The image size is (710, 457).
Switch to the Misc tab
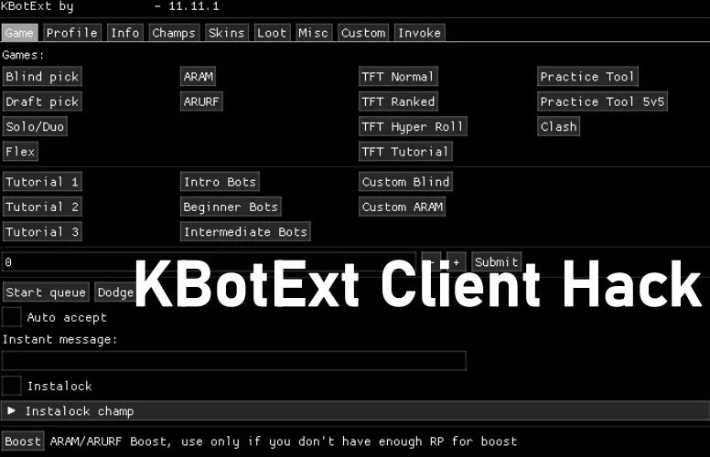313,33
